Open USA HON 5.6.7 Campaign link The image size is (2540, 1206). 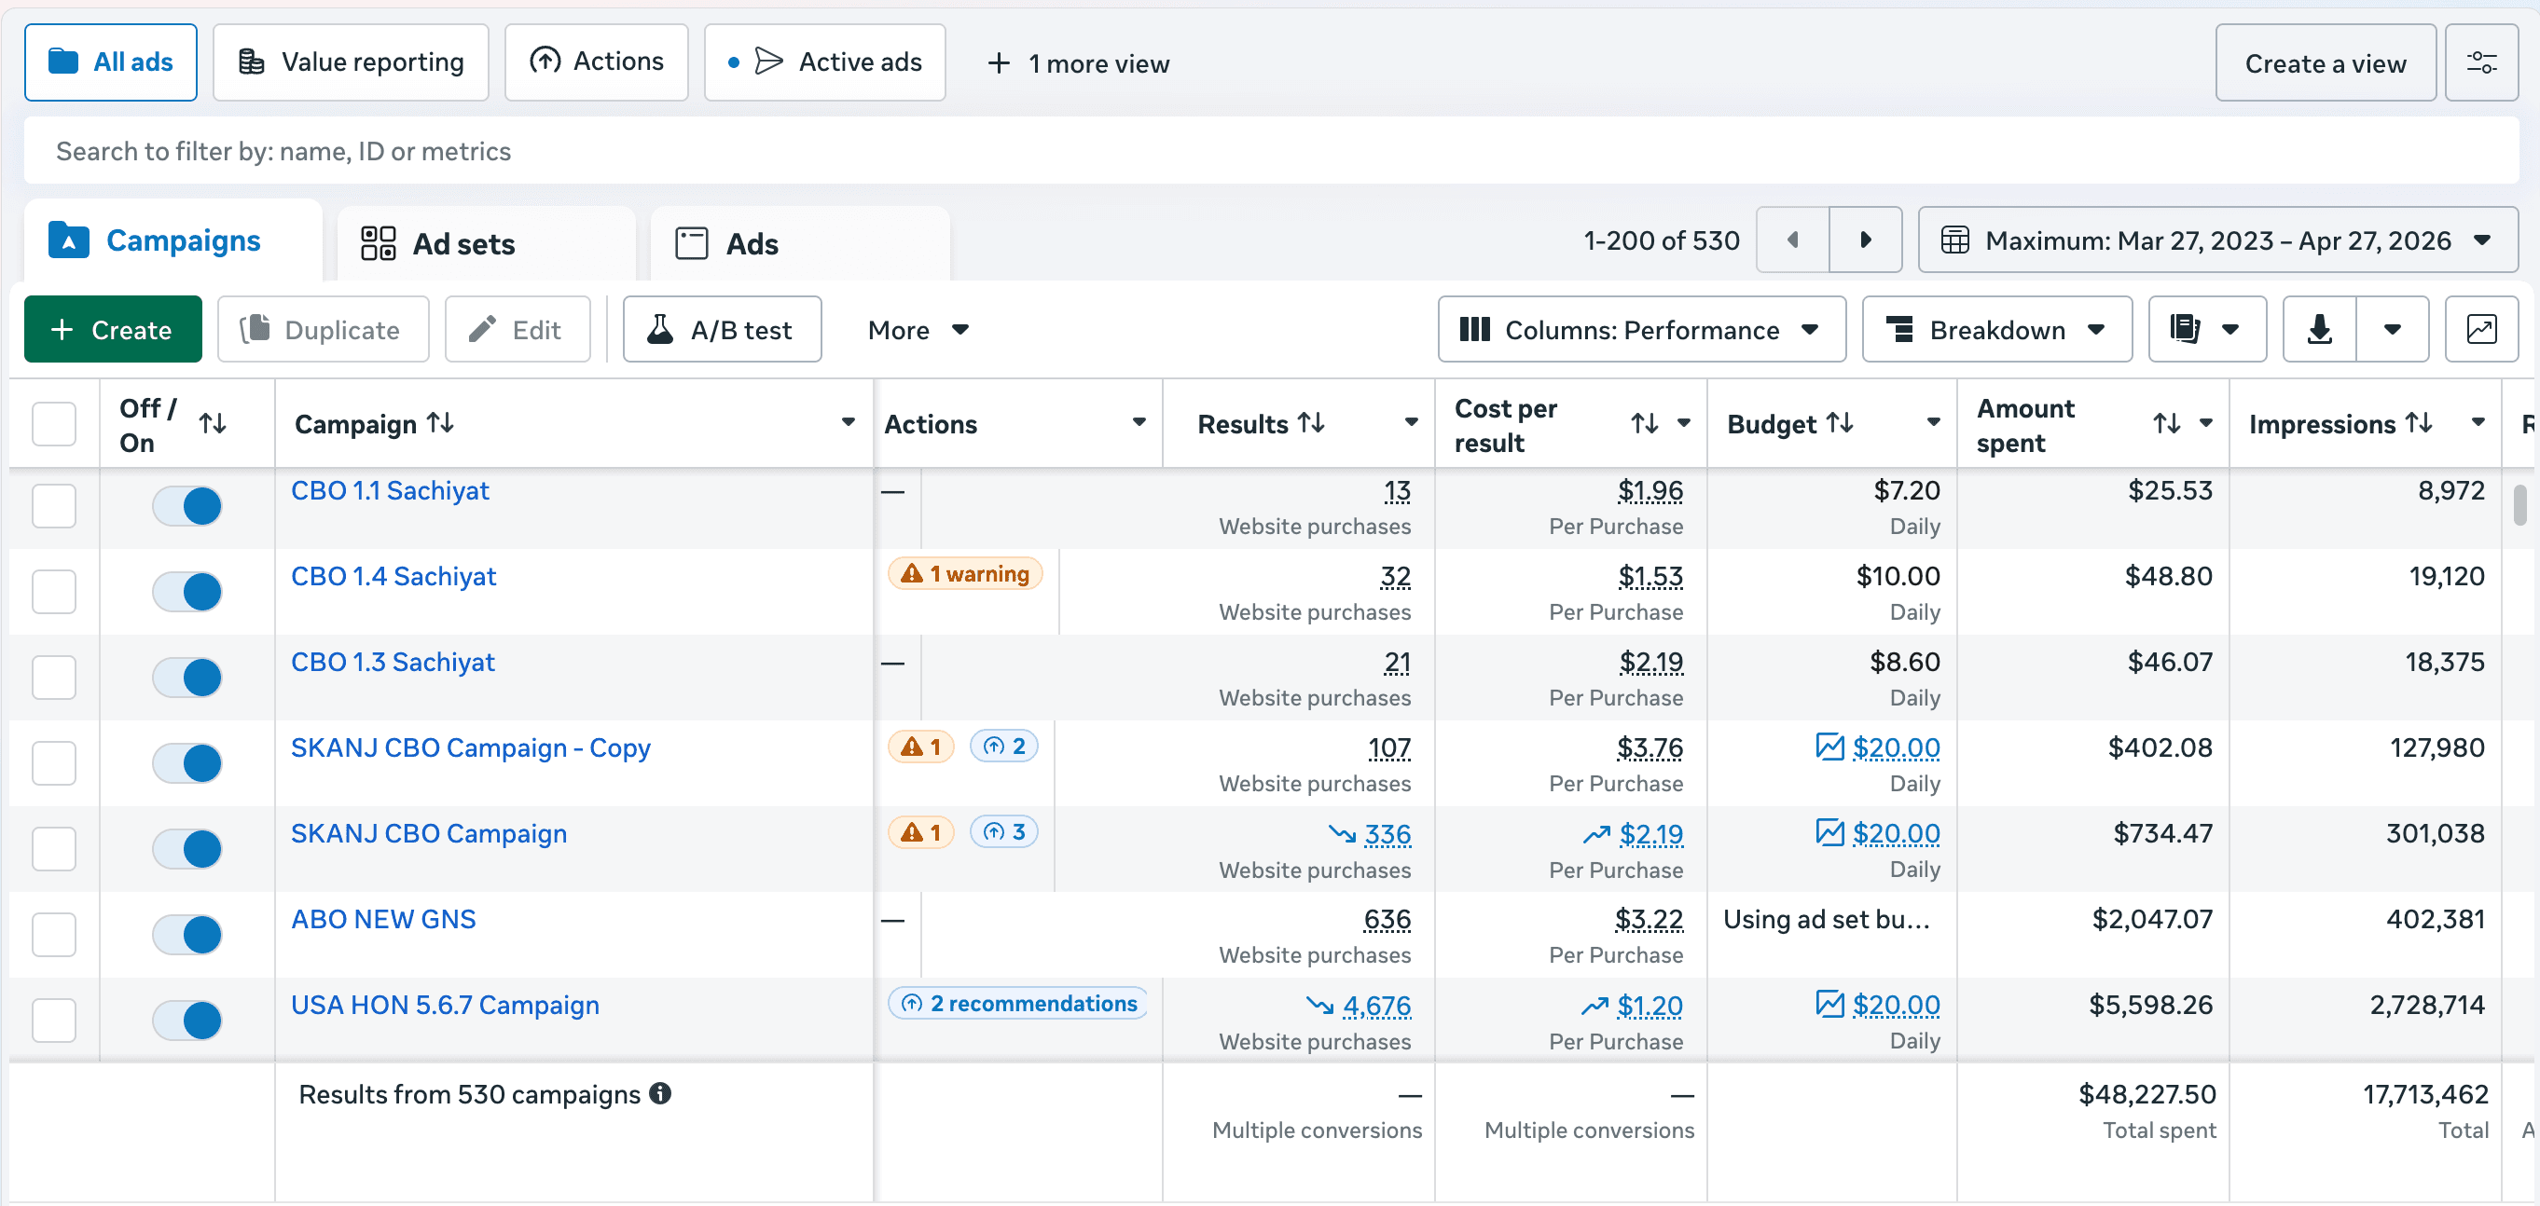pyautogui.click(x=445, y=1004)
